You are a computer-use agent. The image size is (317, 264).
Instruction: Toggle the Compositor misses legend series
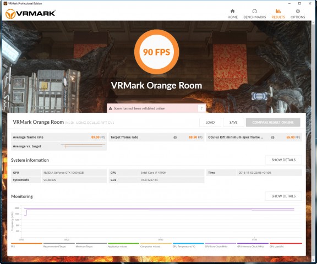156,245
